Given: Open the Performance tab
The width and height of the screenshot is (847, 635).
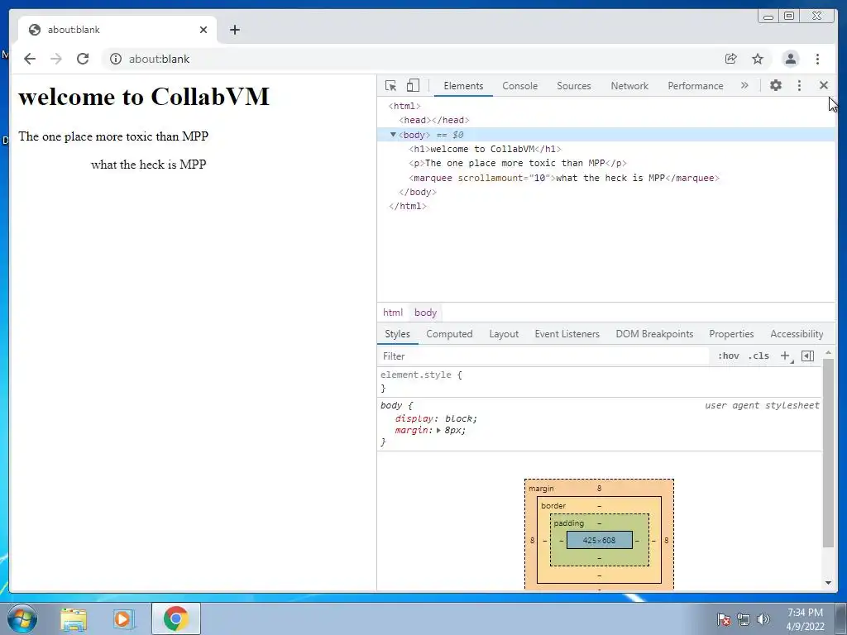Looking at the screenshot, I should point(695,86).
